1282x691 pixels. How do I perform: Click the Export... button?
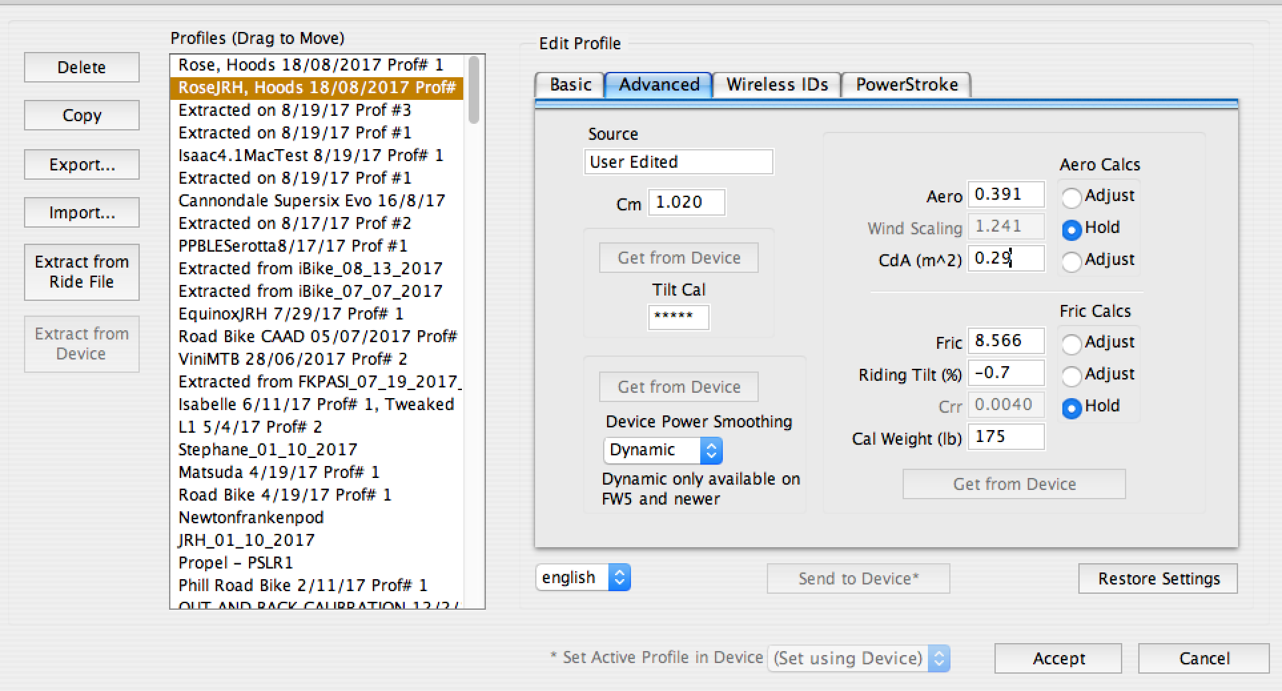82,164
